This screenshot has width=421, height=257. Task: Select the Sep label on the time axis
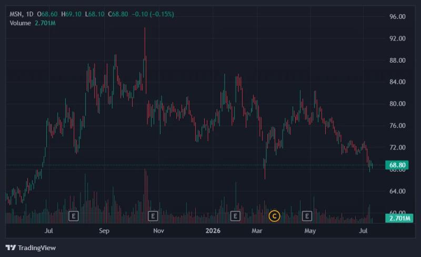pos(104,231)
